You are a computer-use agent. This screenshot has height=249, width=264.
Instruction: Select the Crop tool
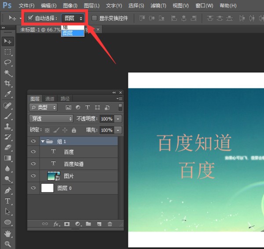(x=8, y=83)
